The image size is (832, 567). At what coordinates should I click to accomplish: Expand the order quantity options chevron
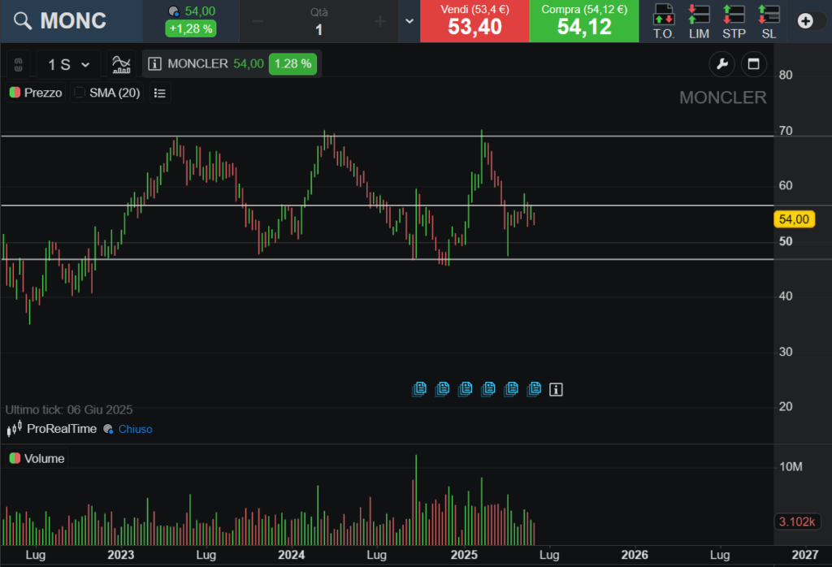point(409,21)
